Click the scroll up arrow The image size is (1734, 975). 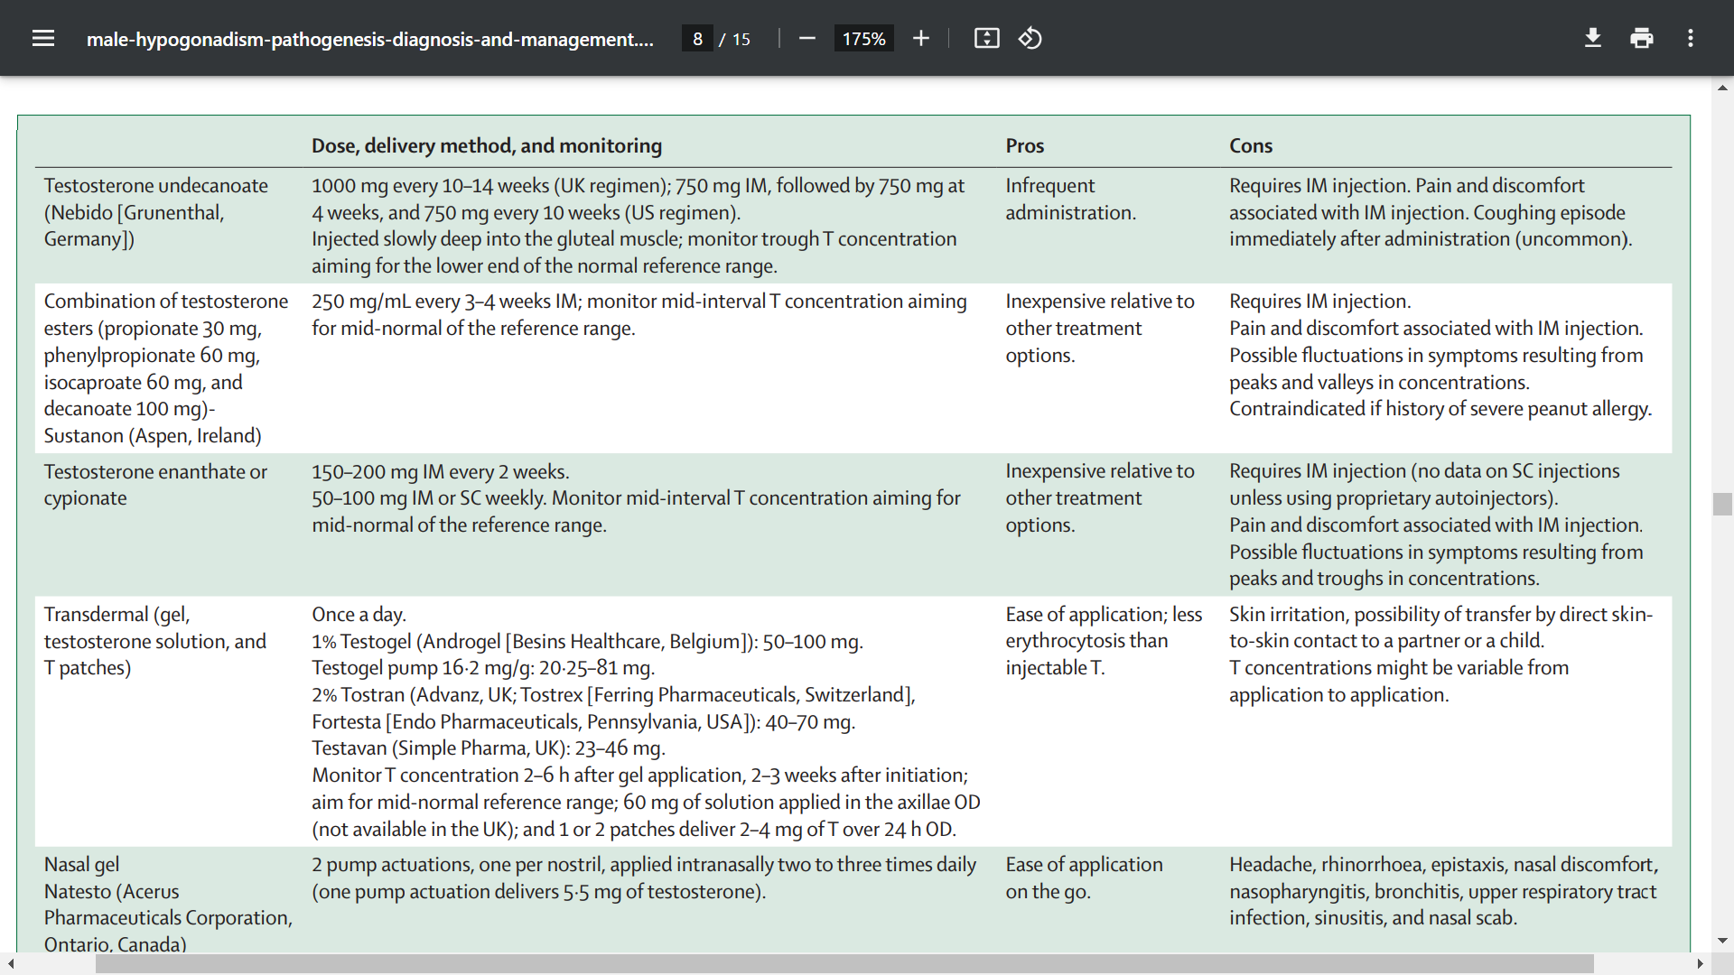point(1722,88)
